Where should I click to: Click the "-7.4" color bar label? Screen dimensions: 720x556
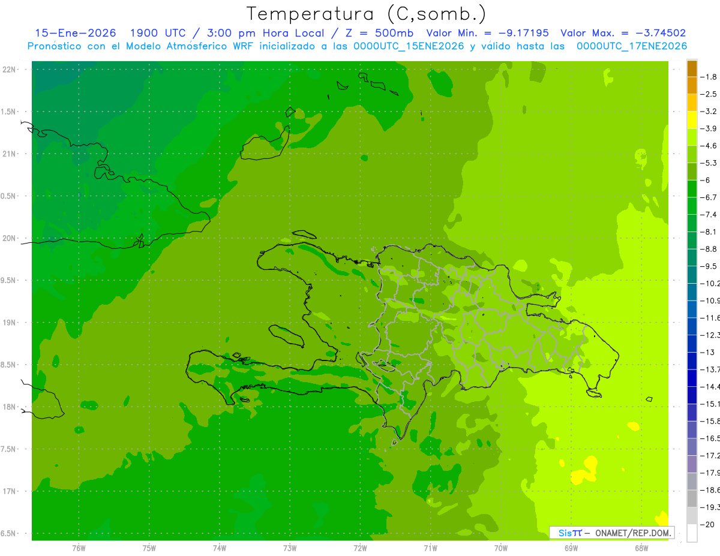[x=708, y=214]
